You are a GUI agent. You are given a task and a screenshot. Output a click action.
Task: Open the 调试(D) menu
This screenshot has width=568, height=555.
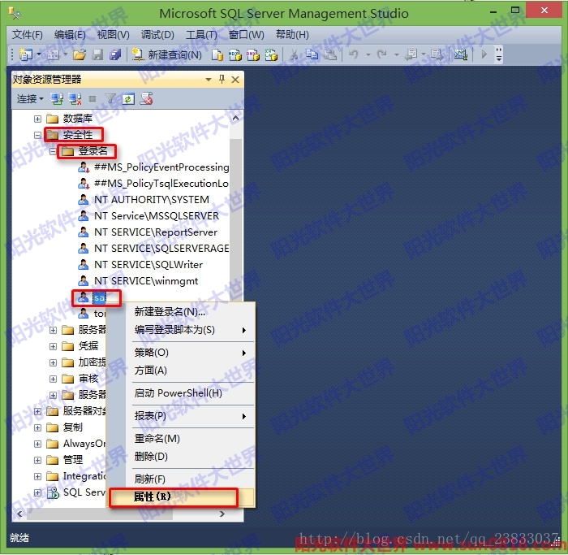(x=157, y=35)
